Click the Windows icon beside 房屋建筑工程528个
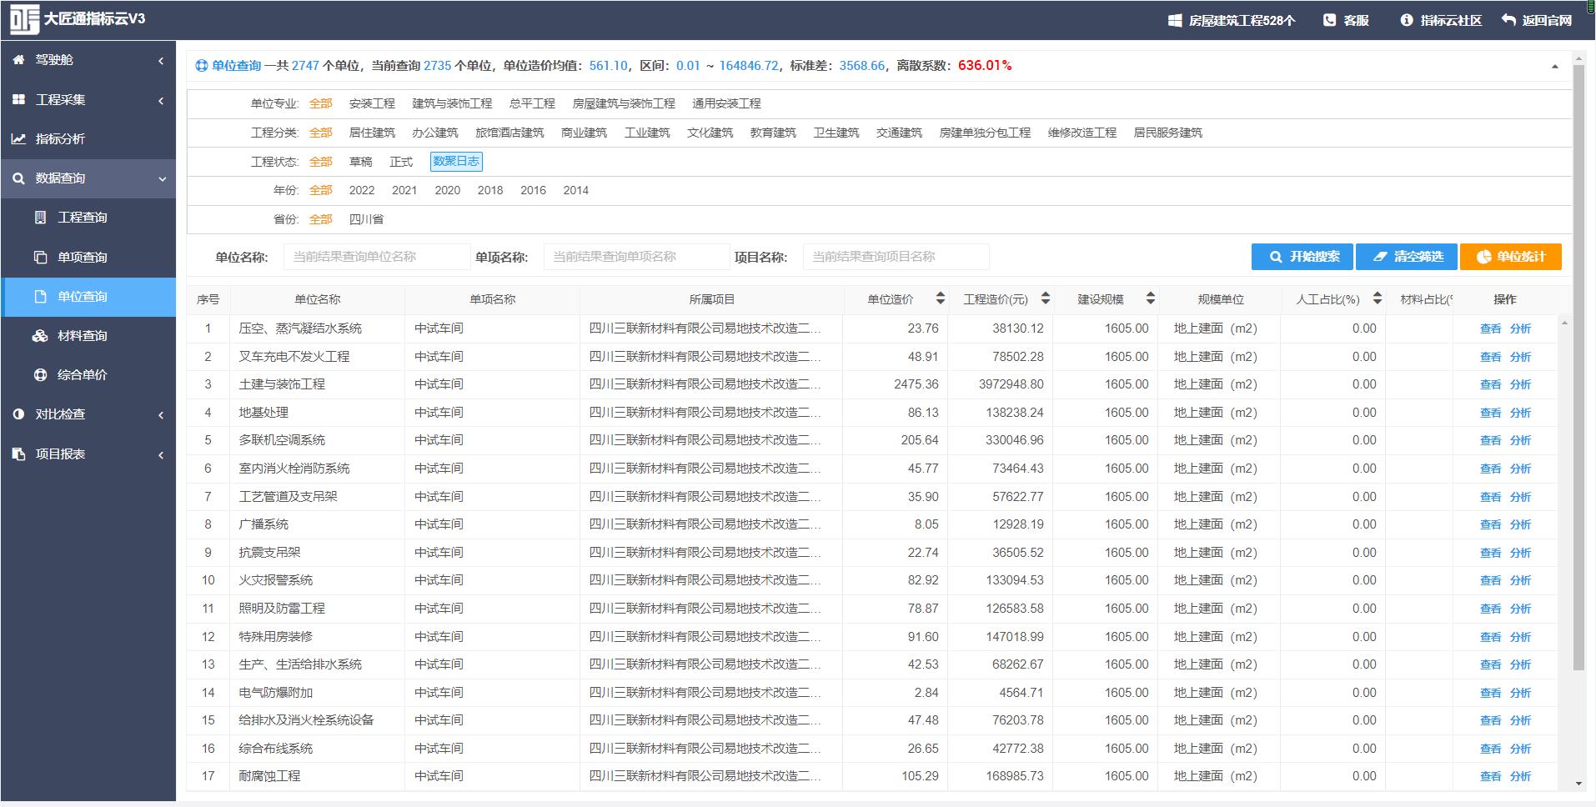Image resolution: width=1596 pixels, height=807 pixels. point(1175,21)
